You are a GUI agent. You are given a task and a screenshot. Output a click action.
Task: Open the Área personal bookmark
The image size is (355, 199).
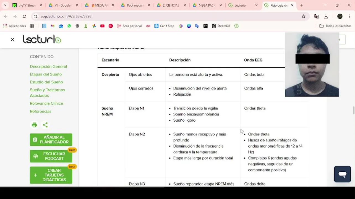(x=129, y=26)
